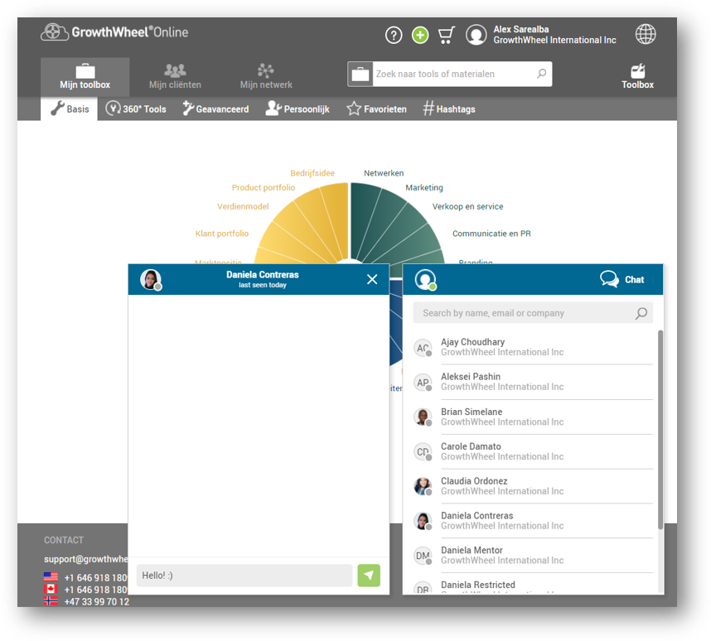Click the Verdienmodel wheel label
The image size is (711, 641).
tap(243, 206)
